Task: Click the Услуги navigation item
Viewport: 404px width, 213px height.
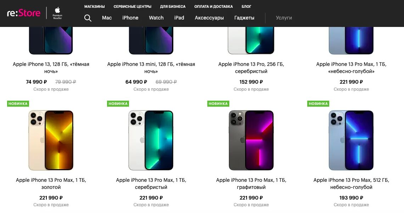Action: (x=284, y=18)
